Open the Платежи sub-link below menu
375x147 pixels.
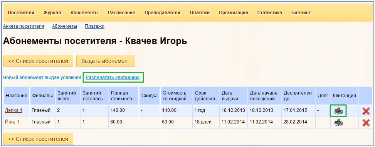tap(94, 26)
